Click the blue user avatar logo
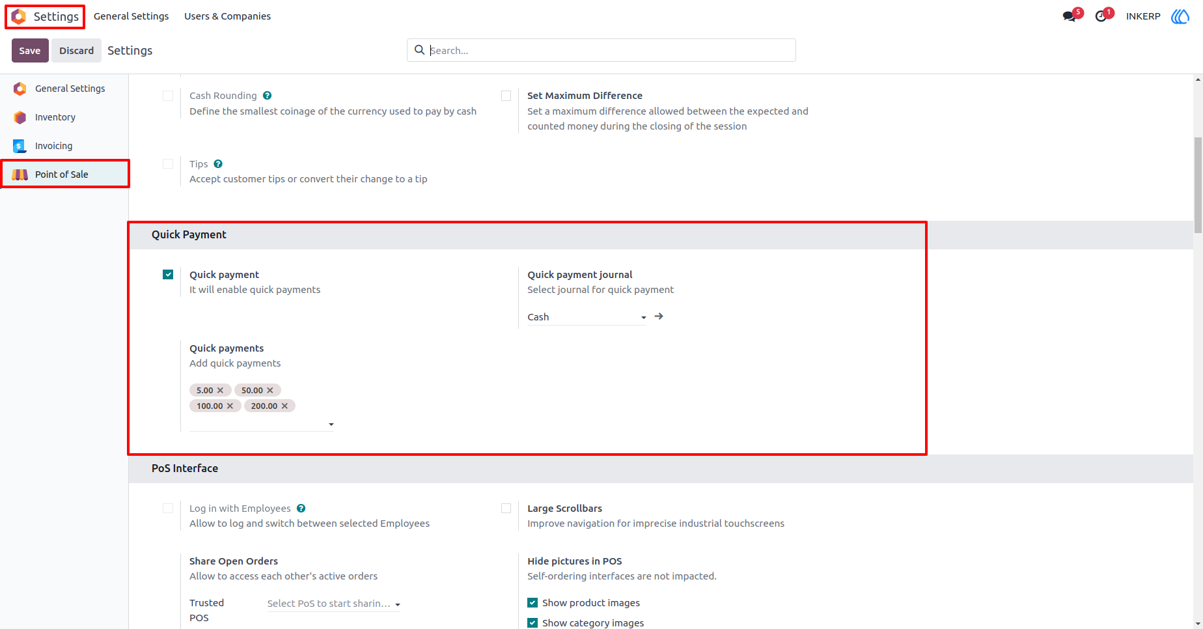Screen dimensions: 1203x629 1180,16
